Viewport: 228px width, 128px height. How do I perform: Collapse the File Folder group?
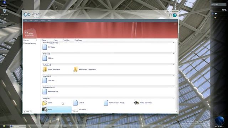click(173, 65)
